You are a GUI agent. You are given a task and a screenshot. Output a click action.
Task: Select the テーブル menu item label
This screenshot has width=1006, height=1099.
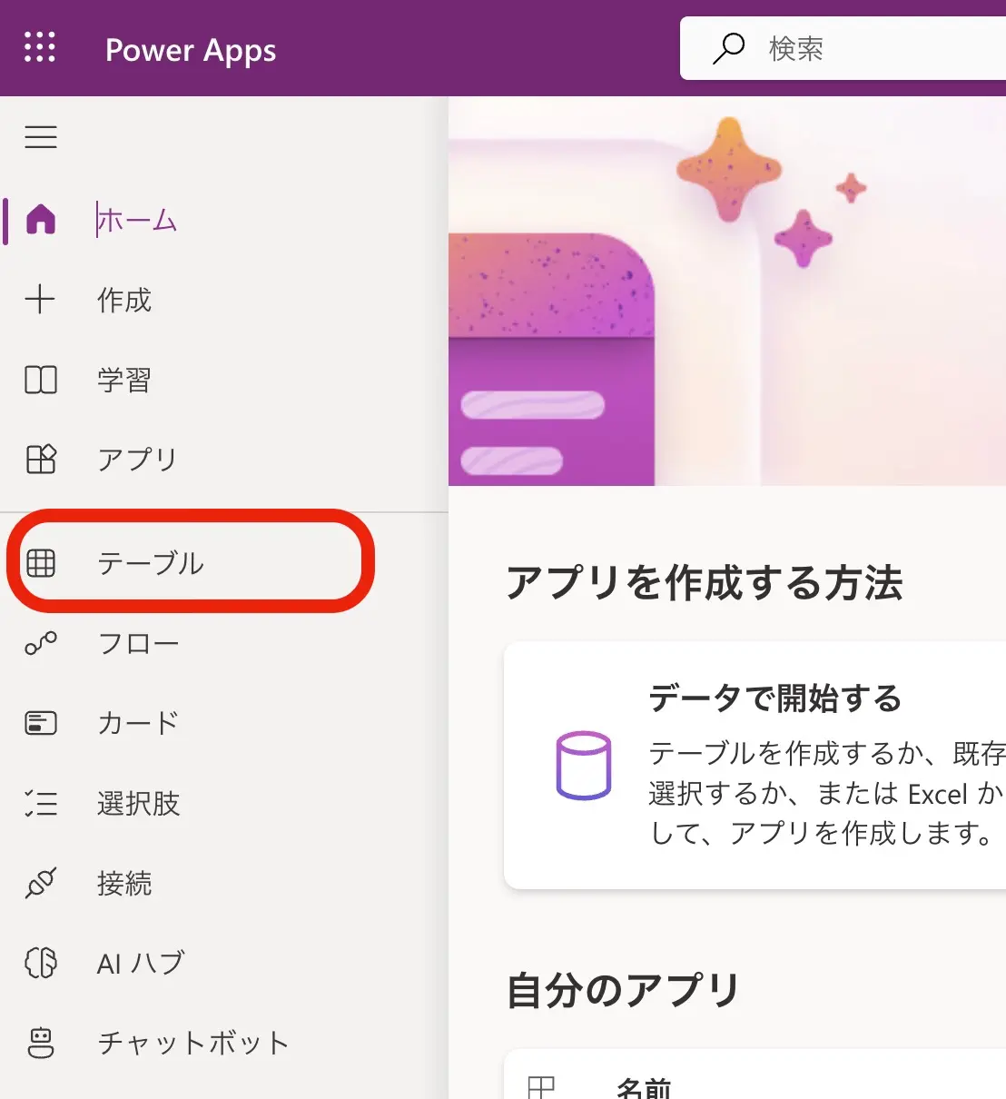pyautogui.click(x=151, y=563)
